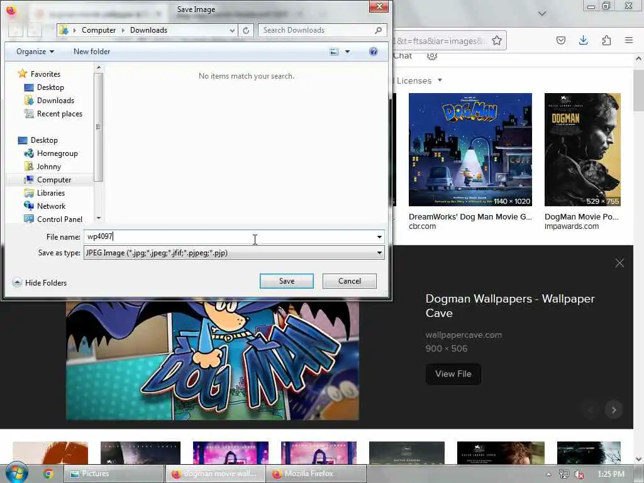The height and width of the screenshot is (483, 644).
Task: Switch to Mozilla Firefox taskbar item
Action: tap(316, 474)
